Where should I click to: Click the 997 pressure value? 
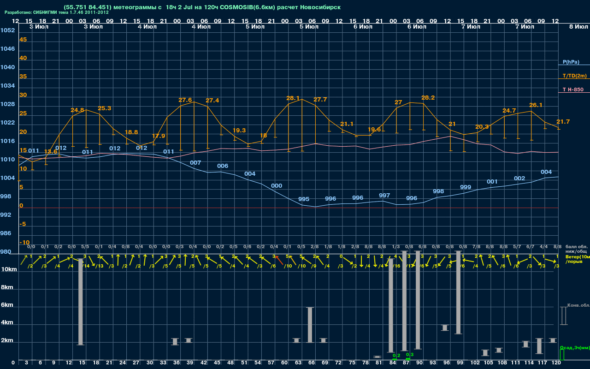384,195
